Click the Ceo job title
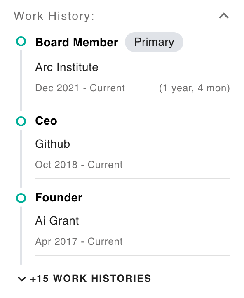Screen dimensions: 244x298 point(46,121)
